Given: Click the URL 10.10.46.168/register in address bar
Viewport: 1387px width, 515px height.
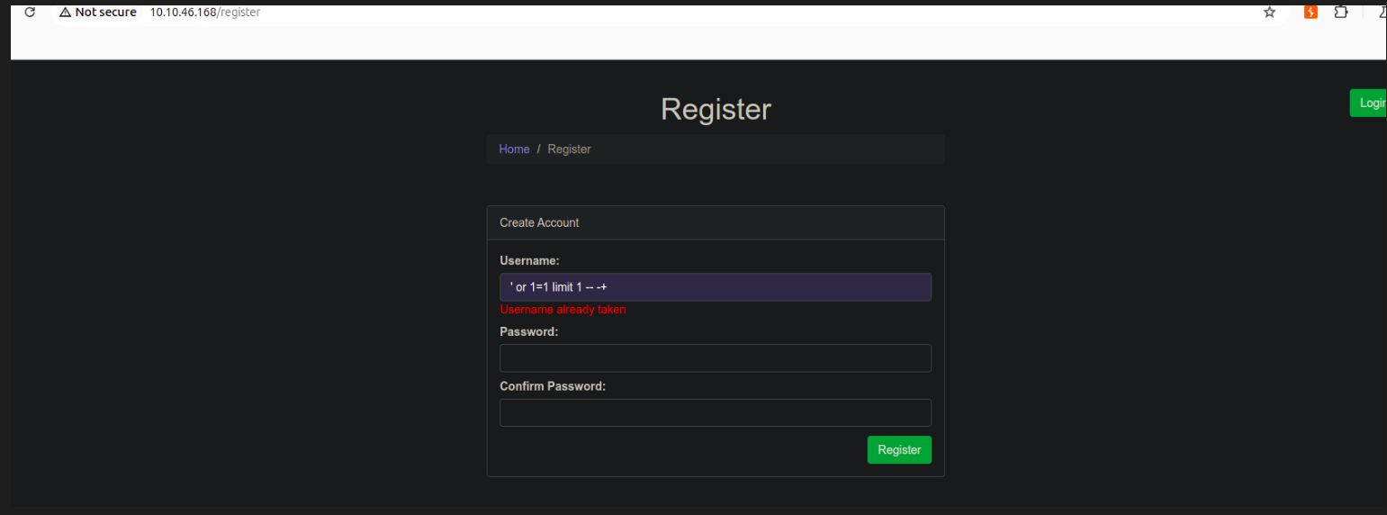Looking at the screenshot, I should (205, 13).
